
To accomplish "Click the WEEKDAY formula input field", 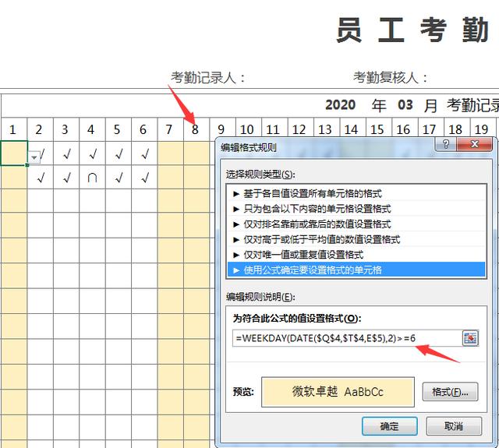I will pyautogui.click(x=347, y=338).
